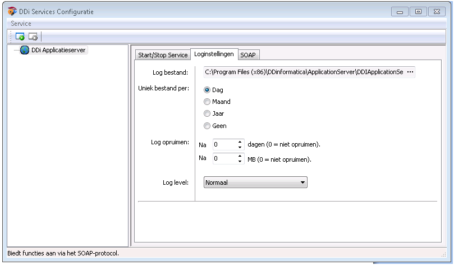Browse for log file with ellipsis button

[x=410, y=72]
